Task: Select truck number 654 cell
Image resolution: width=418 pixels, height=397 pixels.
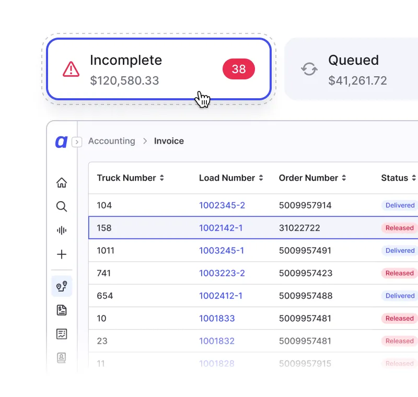Action: coord(105,296)
